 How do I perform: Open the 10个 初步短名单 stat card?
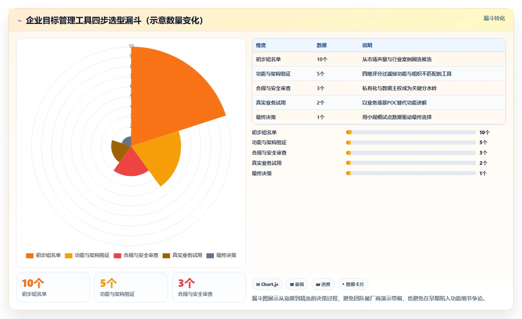coord(53,287)
